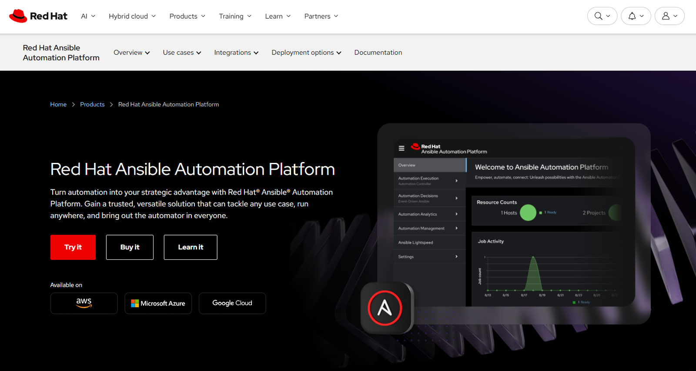The width and height of the screenshot is (696, 371).
Task: Click the Resource Counts heading
Action: coord(497,202)
